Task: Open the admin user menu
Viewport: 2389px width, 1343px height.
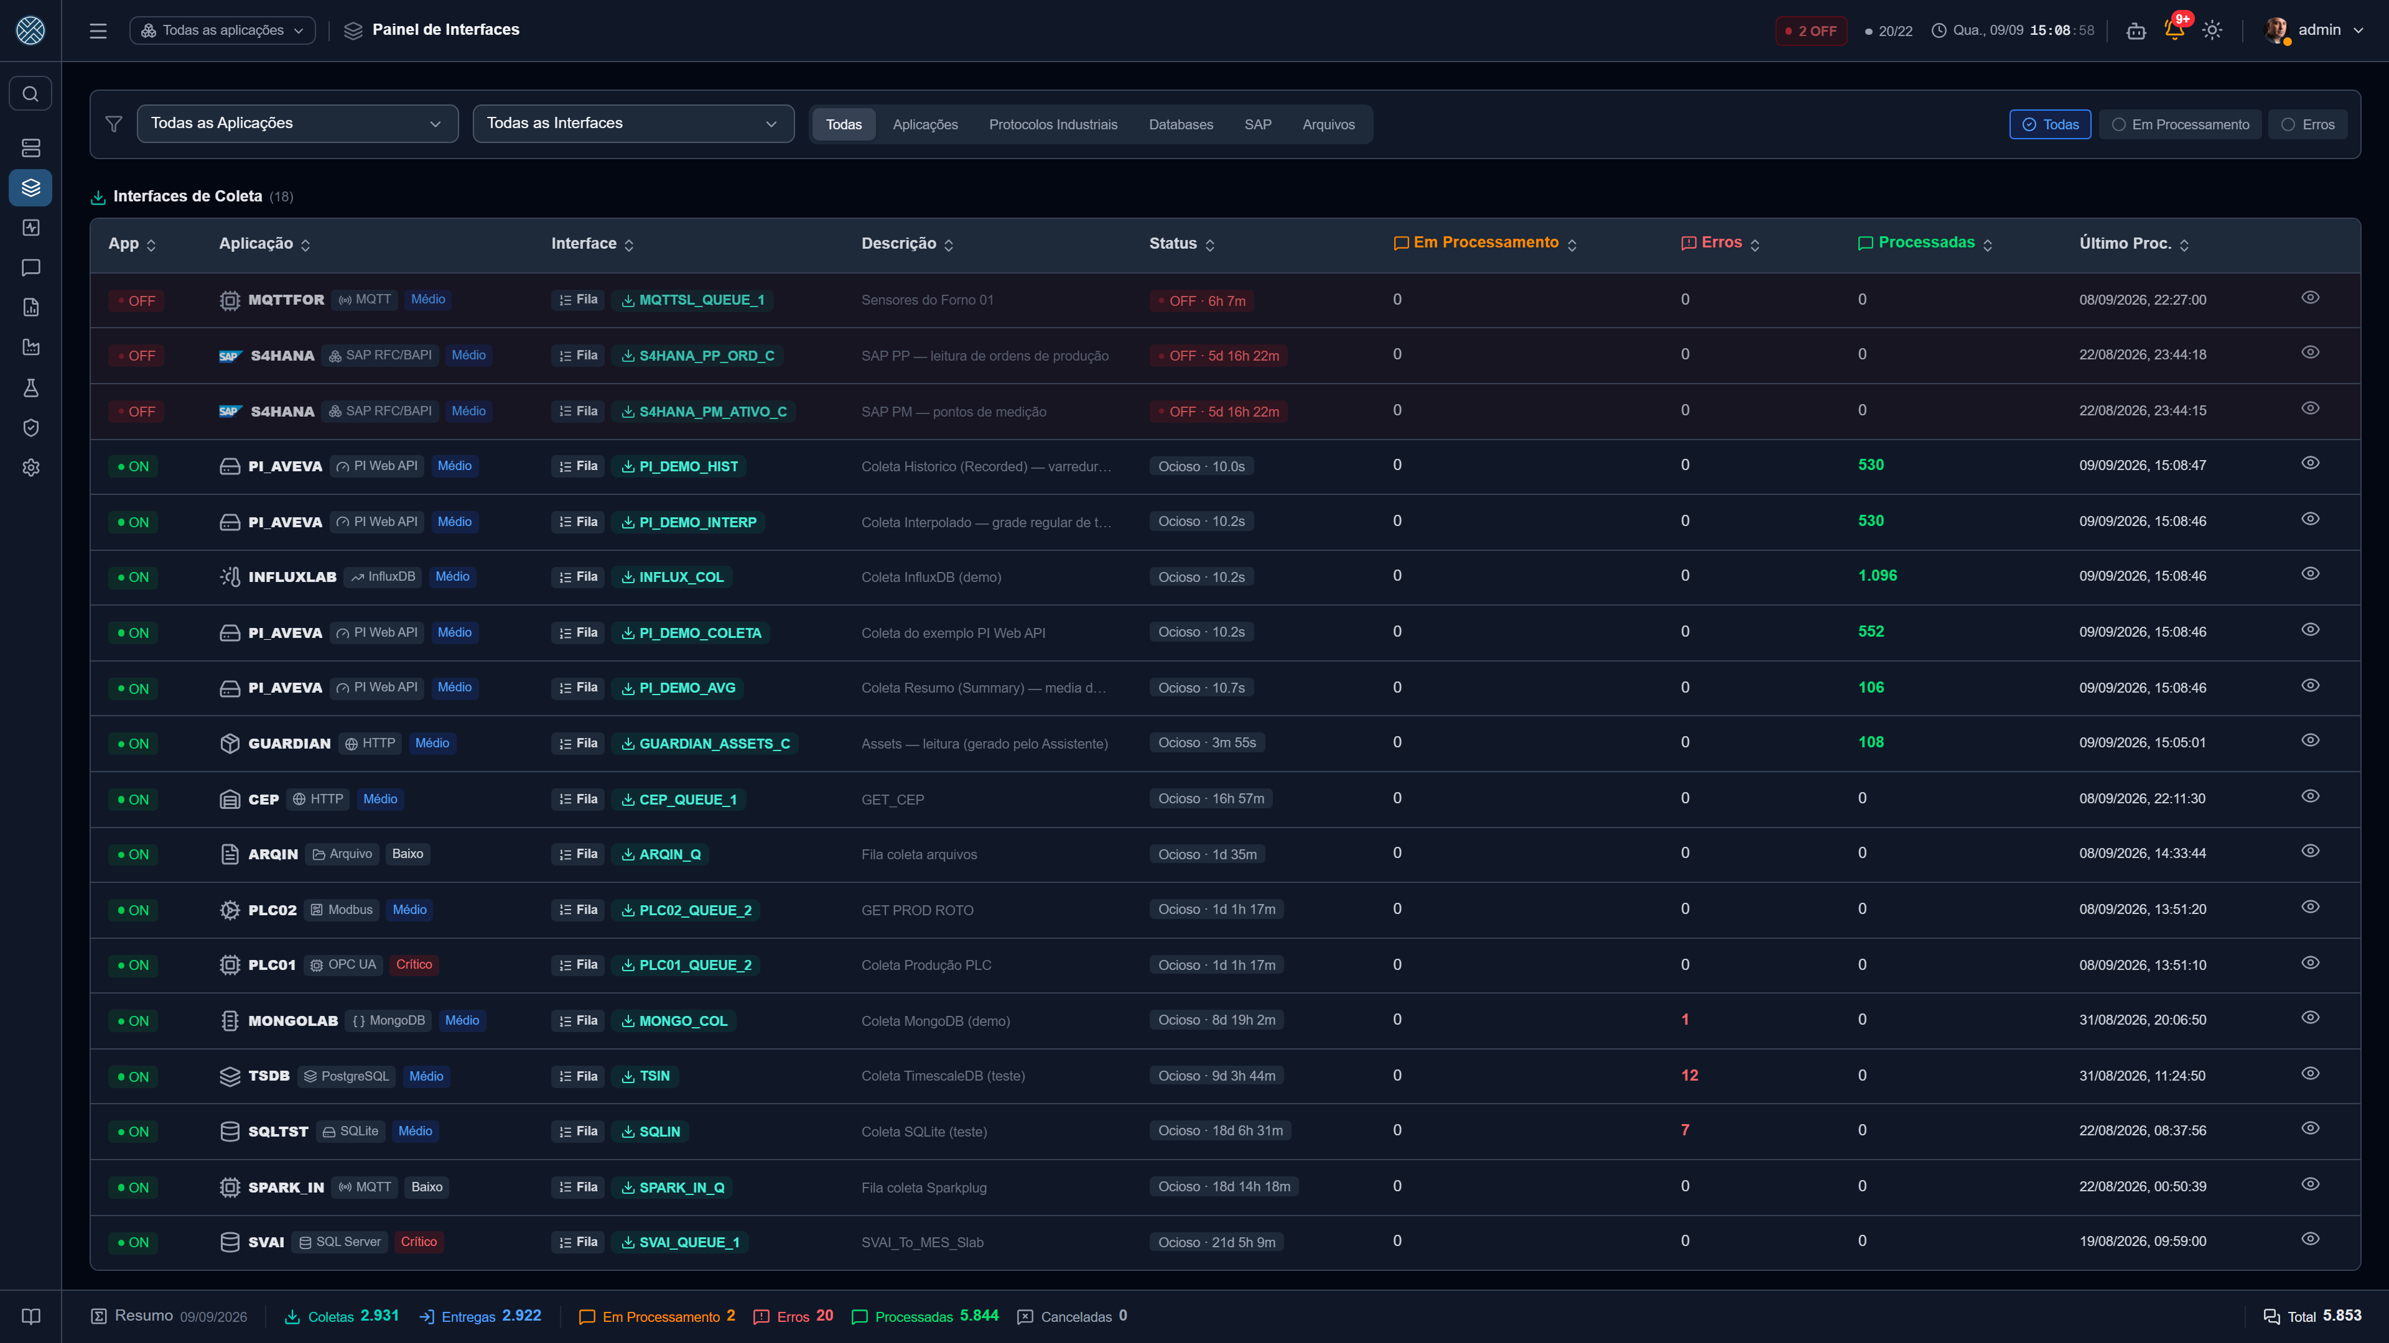Action: 2315,30
